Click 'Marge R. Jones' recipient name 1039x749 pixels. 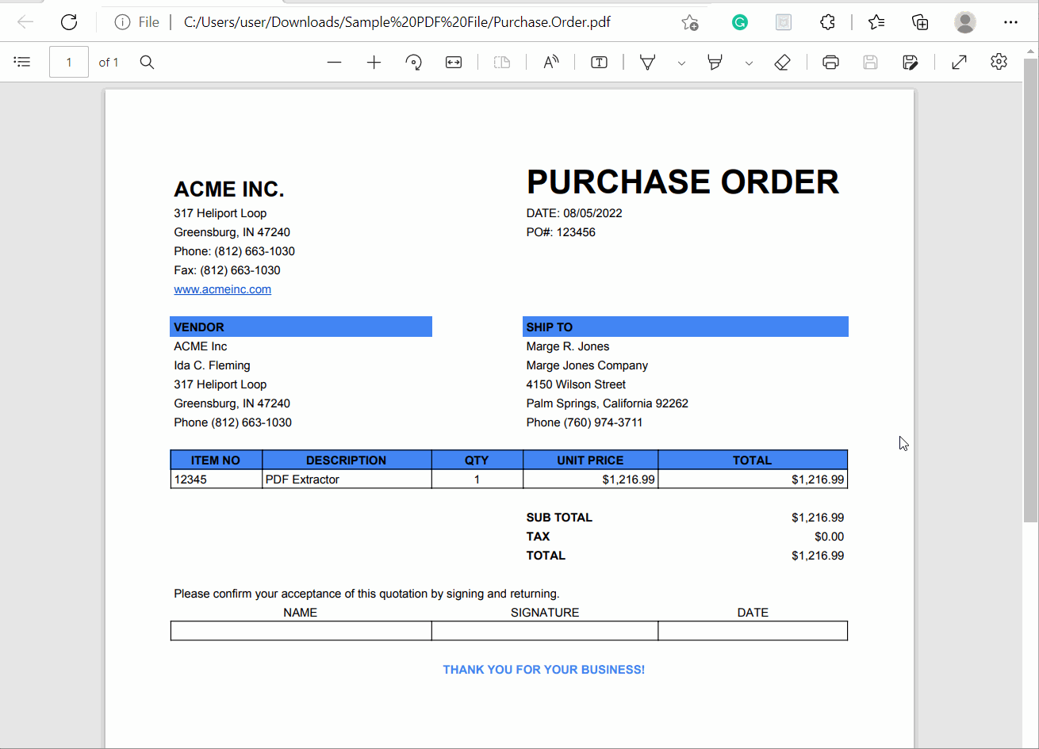[568, 346]
